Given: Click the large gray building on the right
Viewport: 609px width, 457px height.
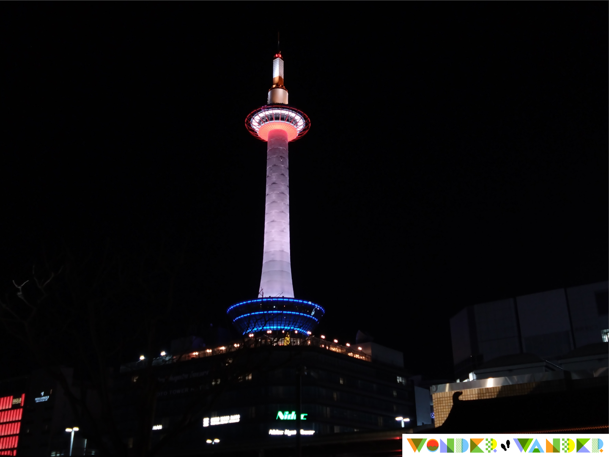Looking at the screenshot, I should click(529, 326).
